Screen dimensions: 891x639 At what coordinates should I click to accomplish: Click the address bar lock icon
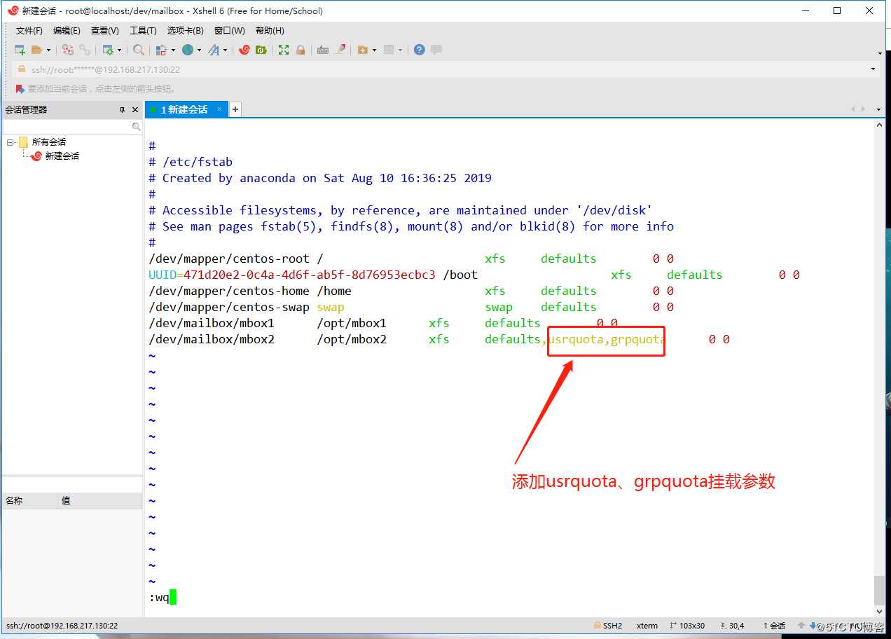tap(21, 69)
